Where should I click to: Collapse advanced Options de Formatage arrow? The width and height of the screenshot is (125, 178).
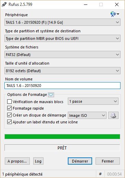(x=51, y=95)
